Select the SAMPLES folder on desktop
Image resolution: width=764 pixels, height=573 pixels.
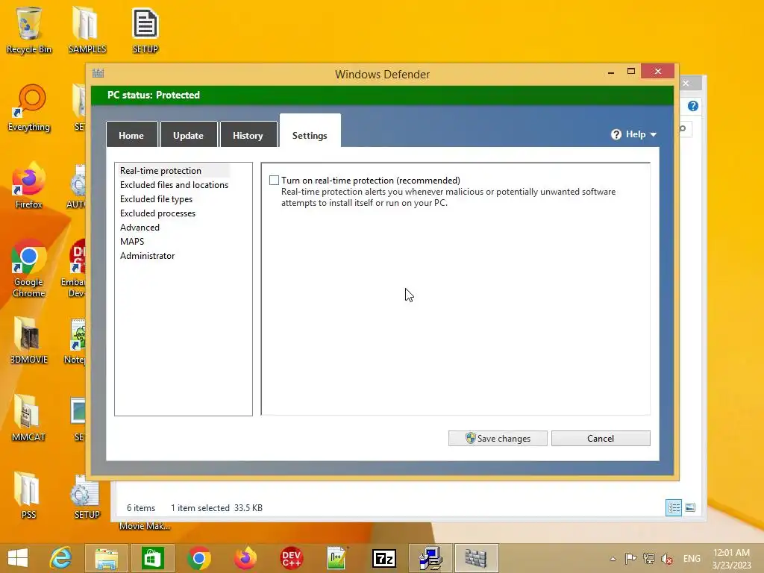point(87,31)
